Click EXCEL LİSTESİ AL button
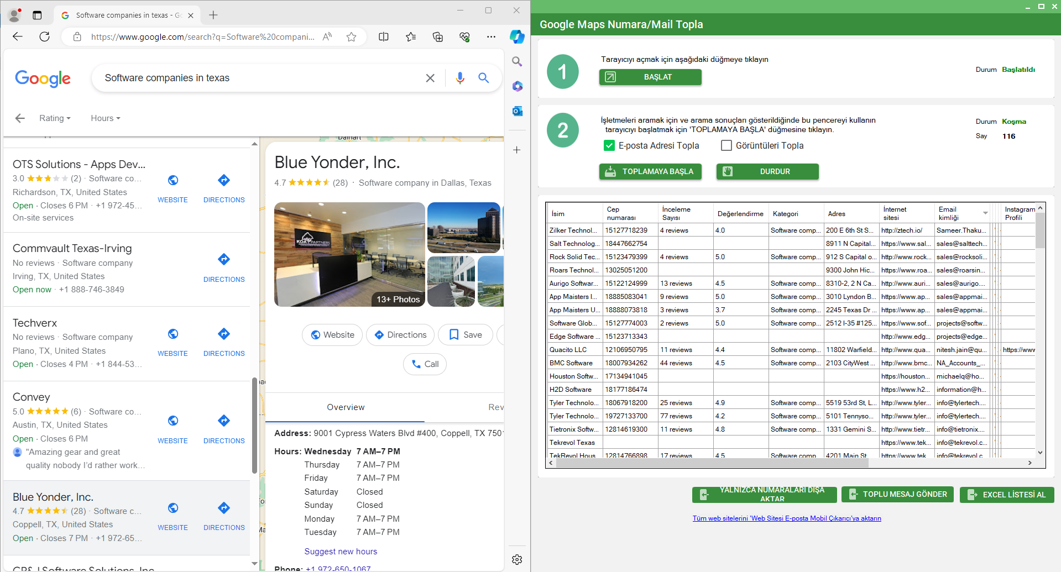This screenshot has width=1061, height=572. point(1007,494)
